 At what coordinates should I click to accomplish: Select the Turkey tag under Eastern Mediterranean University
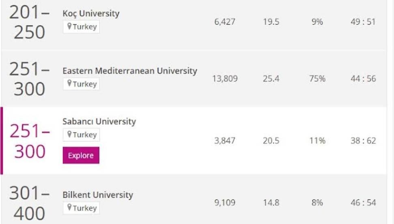(x=81, y=84)
